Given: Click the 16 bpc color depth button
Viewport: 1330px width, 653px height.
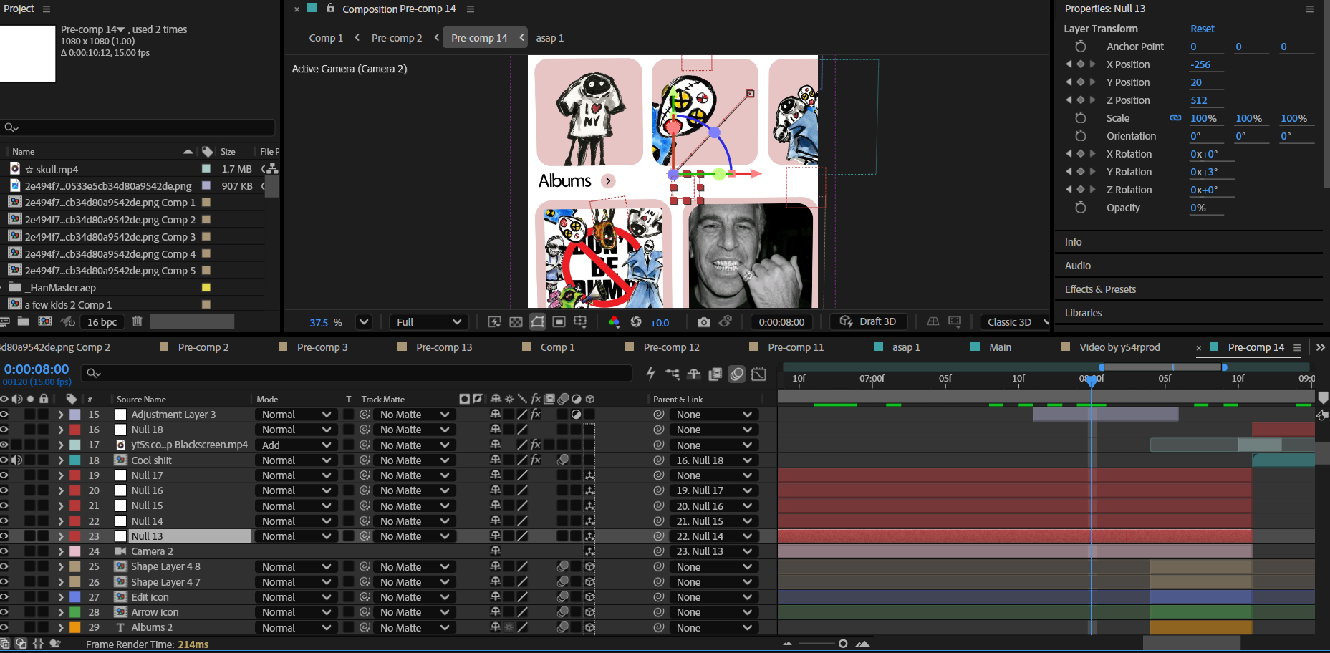Looking at the screenshot, I should (102, 322).
